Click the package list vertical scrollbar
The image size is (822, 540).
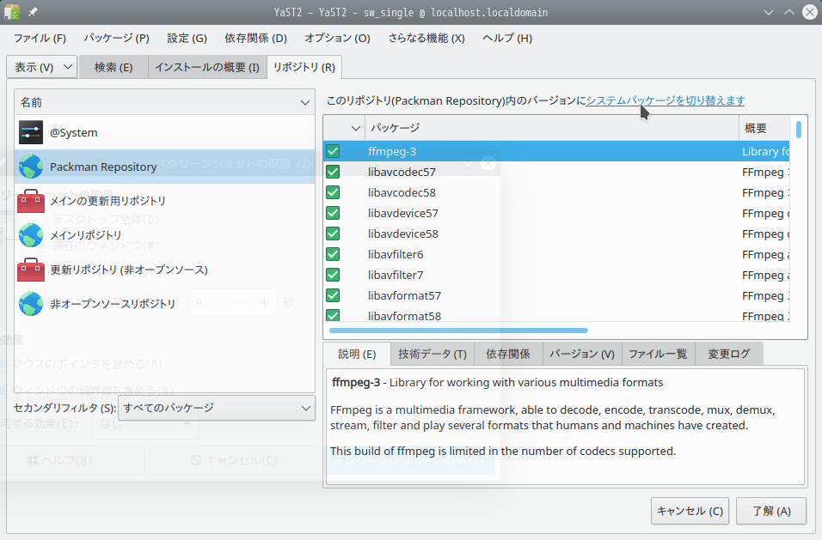tap(799, 130)
